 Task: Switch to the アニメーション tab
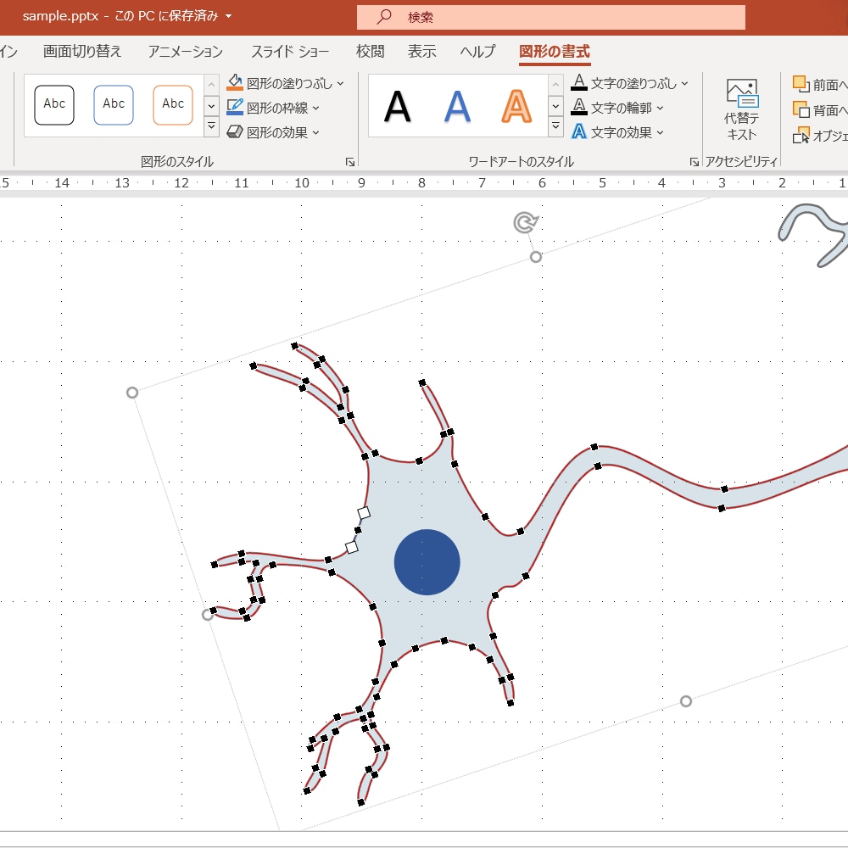click(186, 52)
